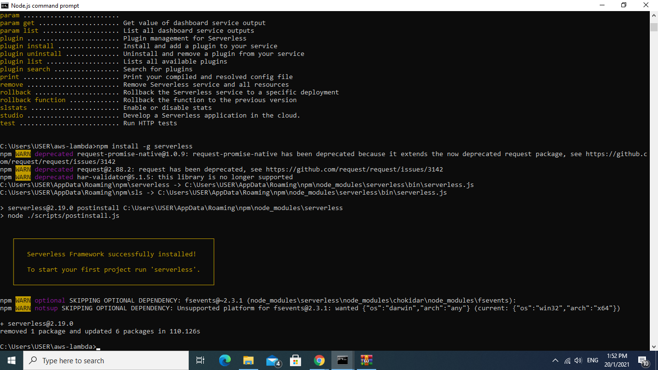The width and height of the screenshot is (658, 370).
Task: Click the 'rollback function' command text
Action: tap(33, 100)
